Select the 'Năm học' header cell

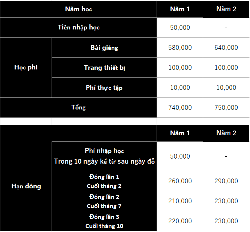pyautogui.click(x=78, y=9)
